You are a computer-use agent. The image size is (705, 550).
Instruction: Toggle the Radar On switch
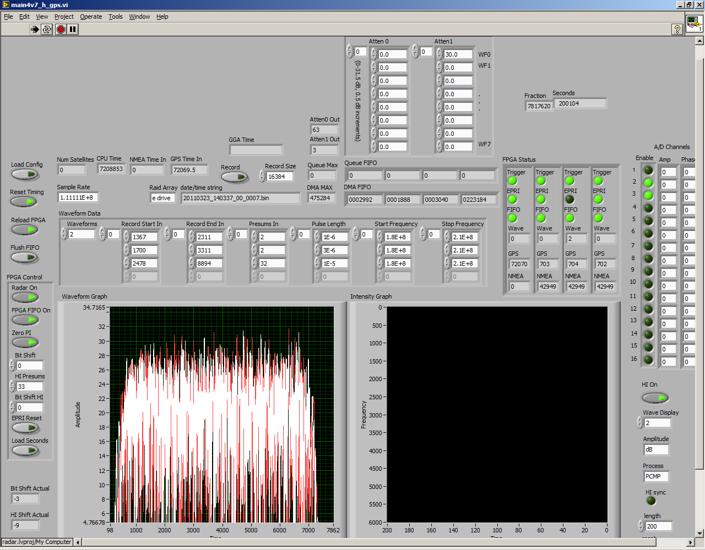point(25,298)
